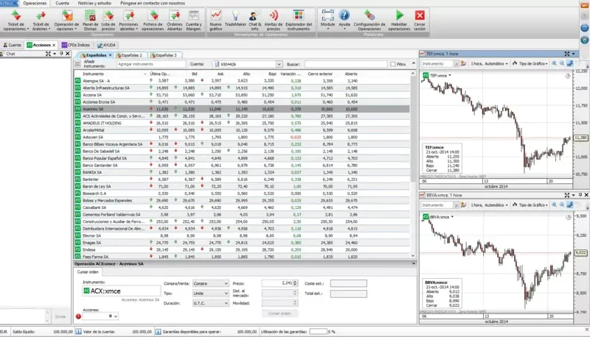Screen dimensions: 590x337
Task: Zoom in on TEF chart
Action: point(555,64)
